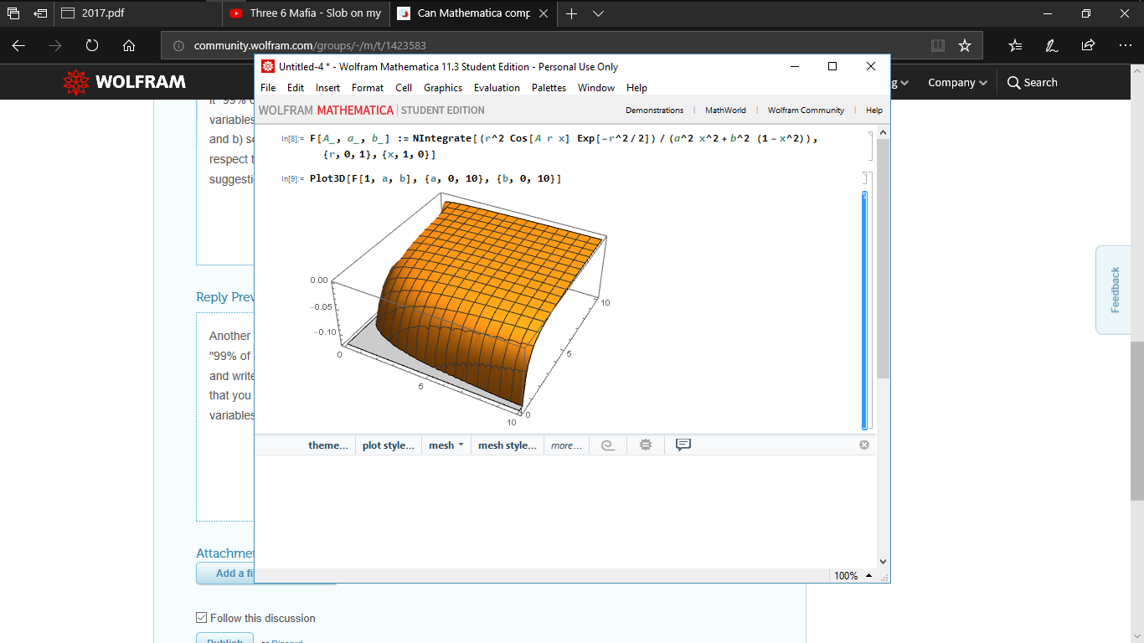Image resolution: width=1144 pixels, height=643 pixels.
Task: Click the speech bubble feedback icon
Action: click(683, 445)
